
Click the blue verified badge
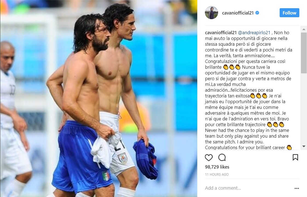(x=257, y=13)
